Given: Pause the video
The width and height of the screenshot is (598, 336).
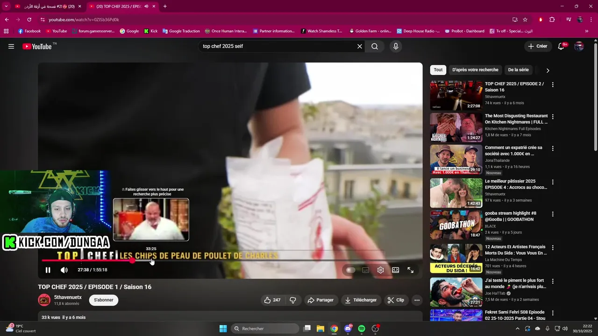Looking at the screenshot, I should click(x=48, y=270).
